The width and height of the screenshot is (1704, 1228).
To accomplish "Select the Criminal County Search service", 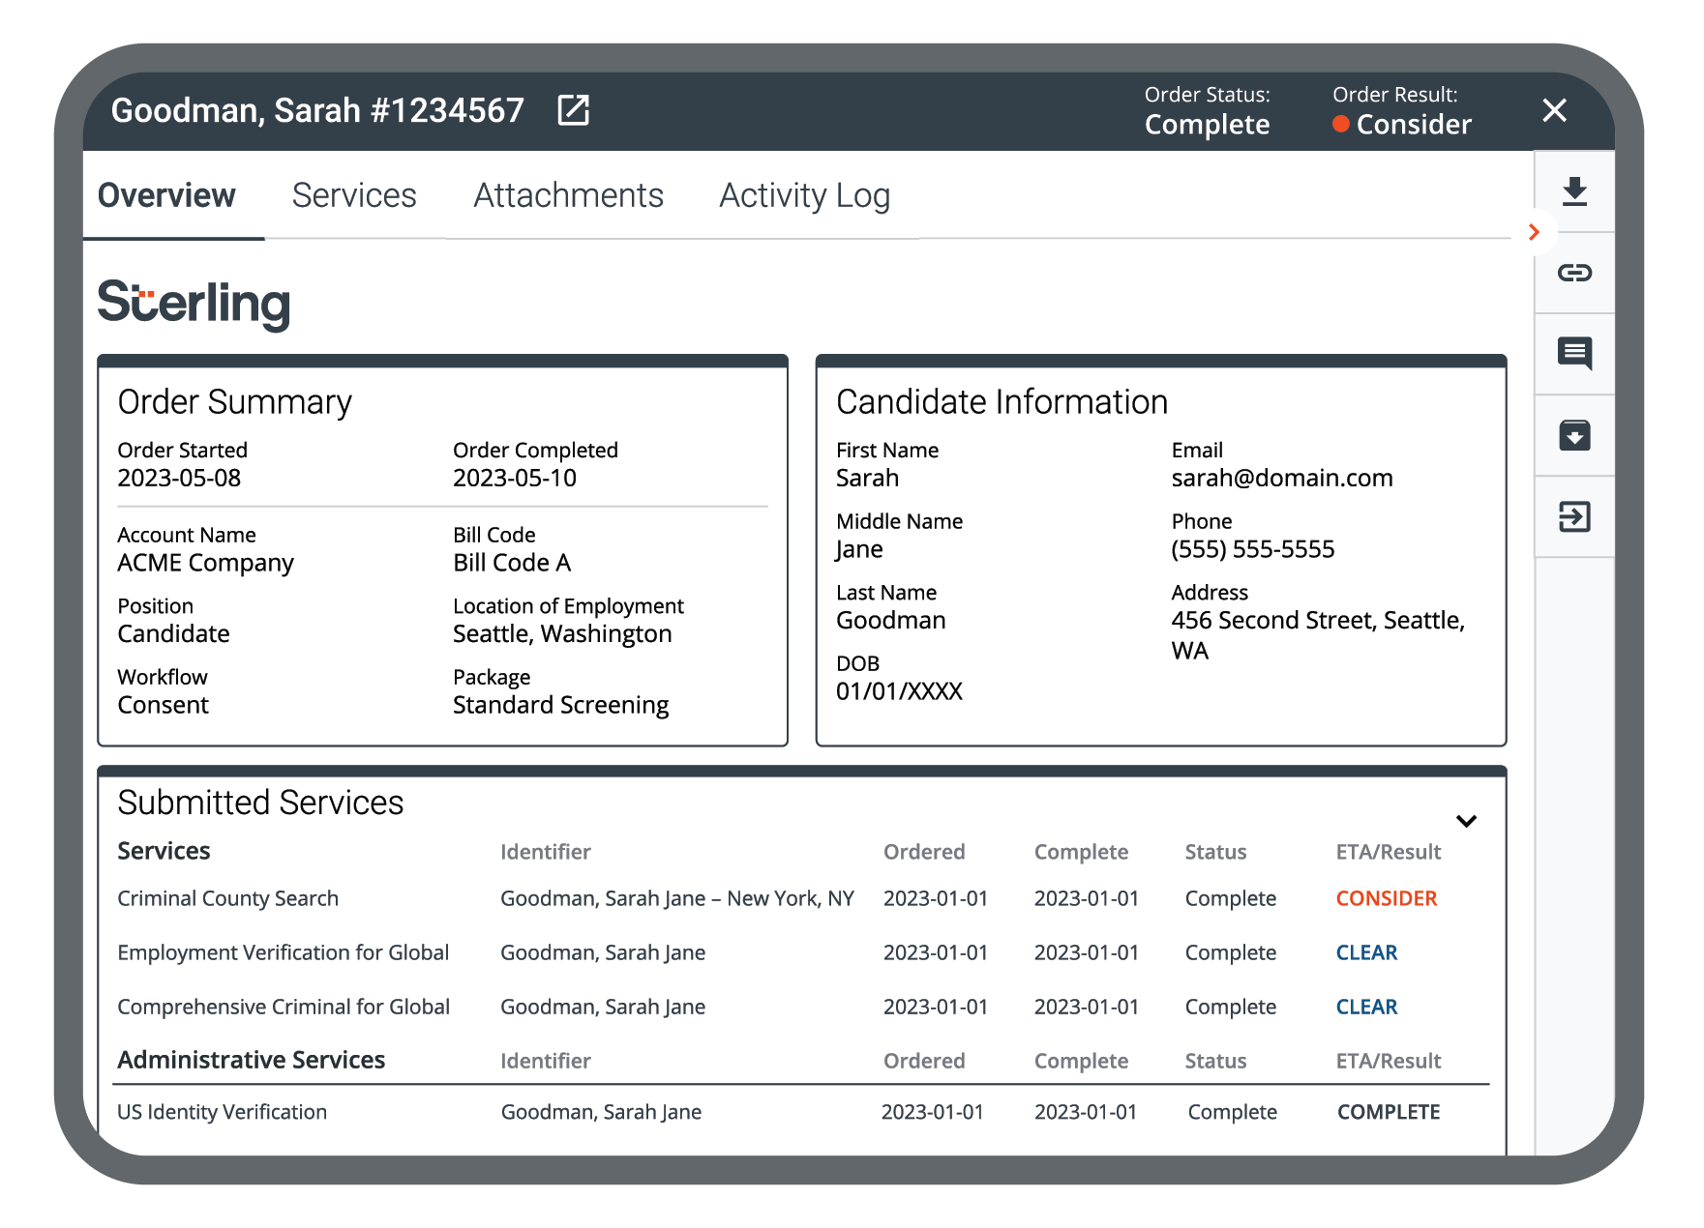I will click(x=228, y=898).
